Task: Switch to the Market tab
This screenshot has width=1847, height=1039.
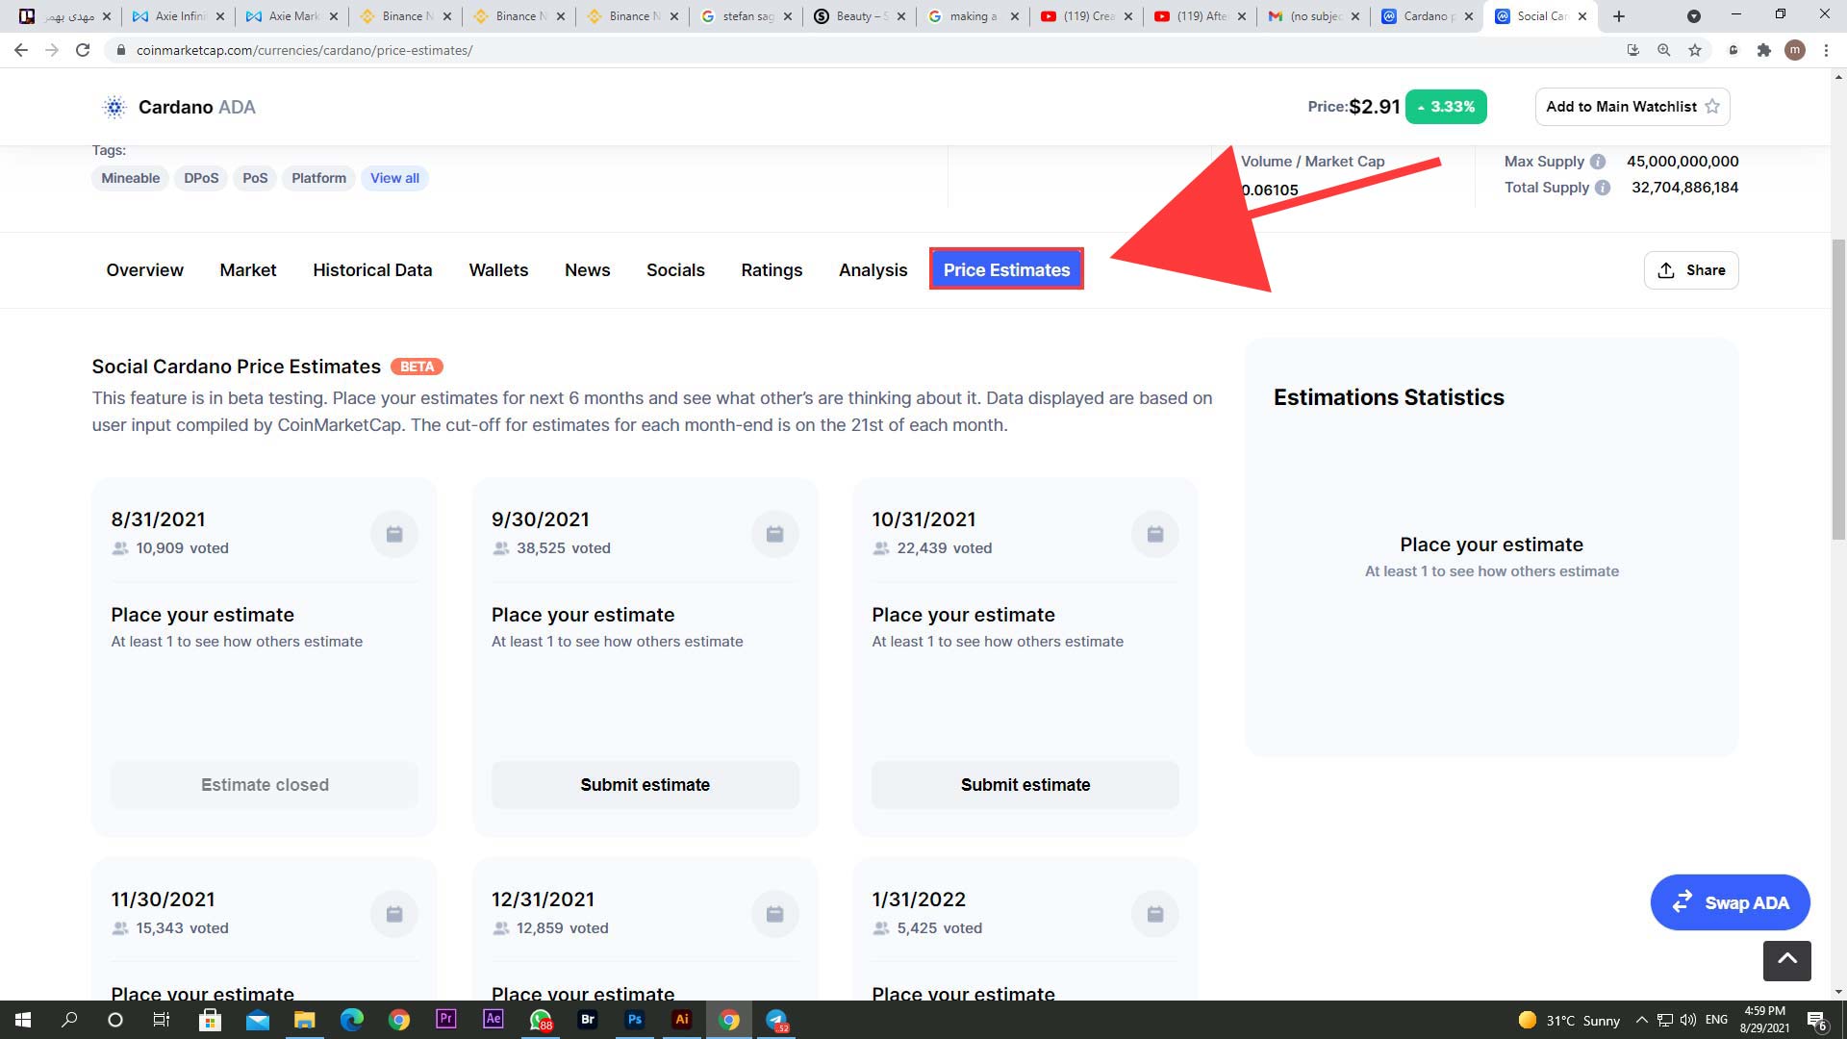Action: pyautogui.click(x=248, y=270)
